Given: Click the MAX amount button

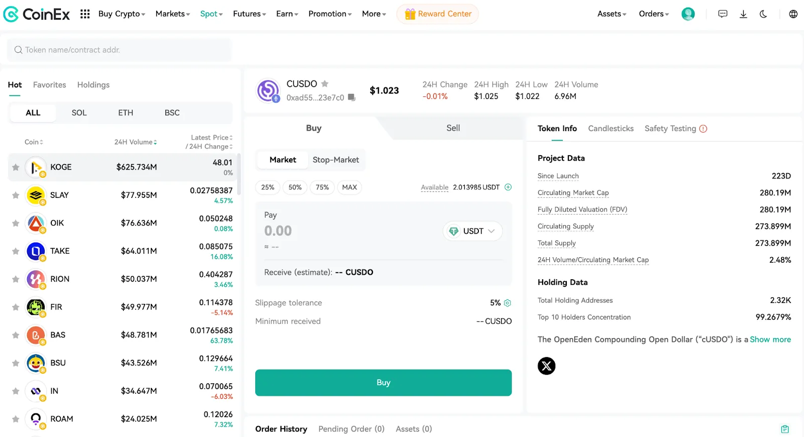Looking at the screenshot, I should tap(350, 187).
